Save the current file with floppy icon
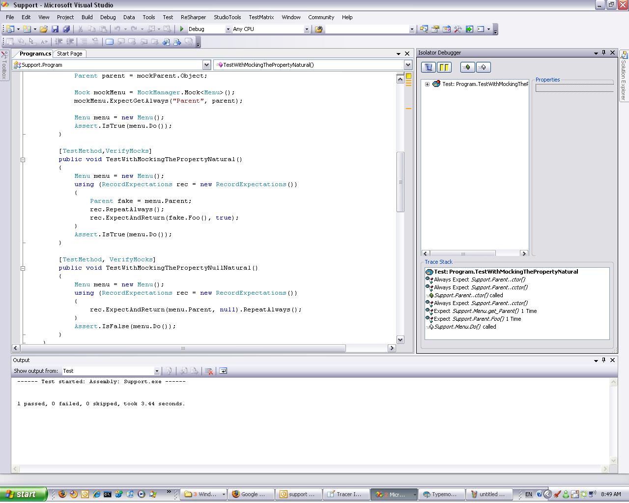Screen dimensions: 629x503 coord(55,29)
